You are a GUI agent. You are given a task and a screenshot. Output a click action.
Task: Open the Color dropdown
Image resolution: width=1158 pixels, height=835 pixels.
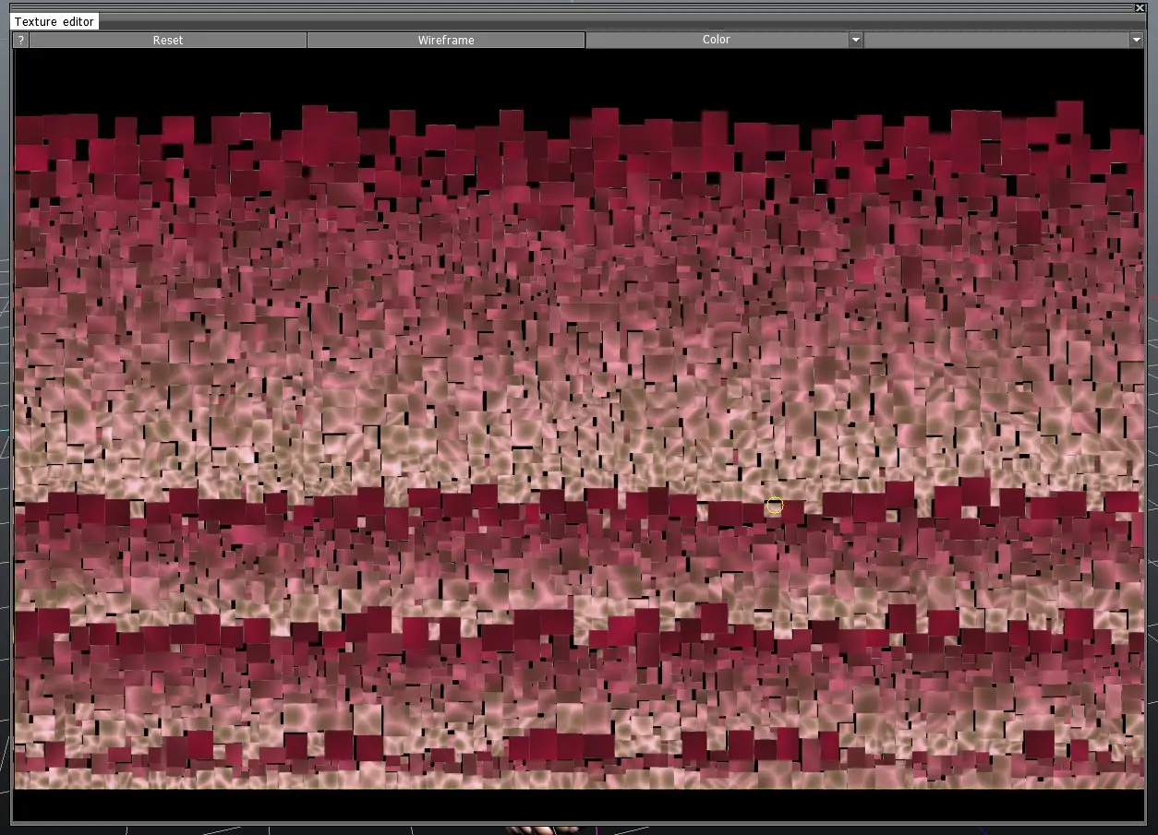tap(725, 40)
